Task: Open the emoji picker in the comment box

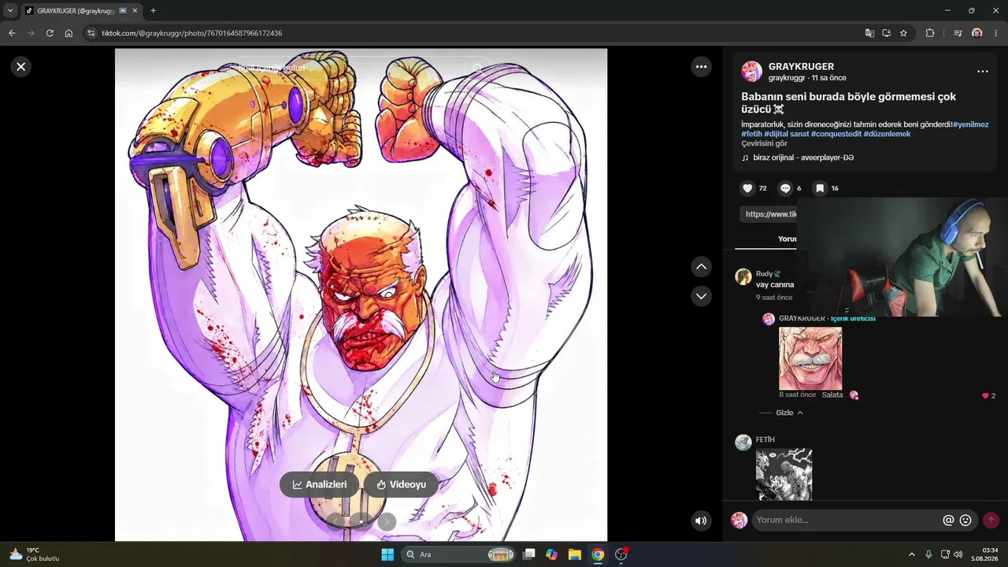Action: point(965,521)
